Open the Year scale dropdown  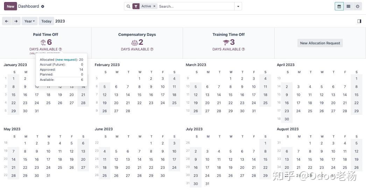(29, 21)
